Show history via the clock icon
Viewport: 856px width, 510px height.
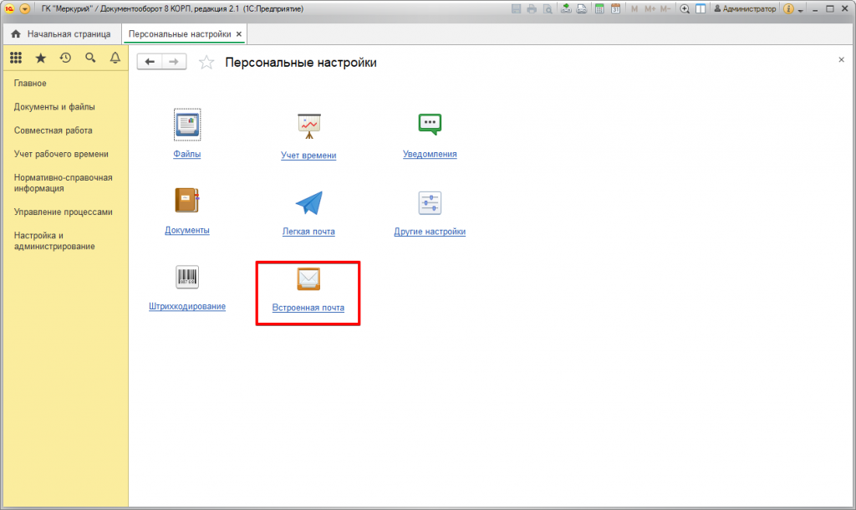pyautogui.click(x=65, y=58)
